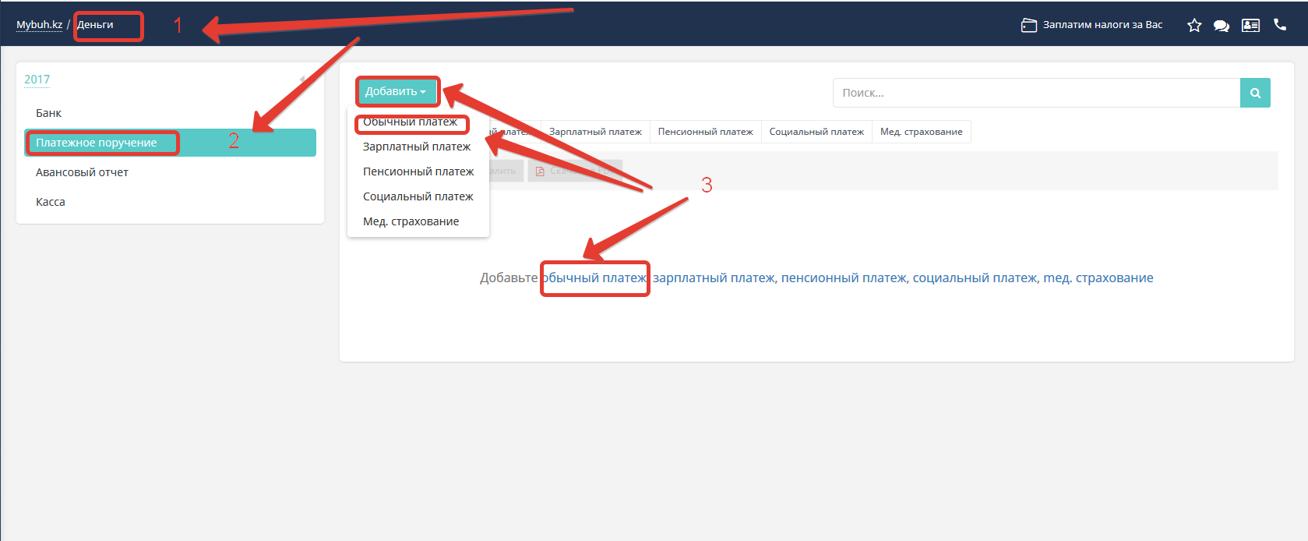Switch to the Социальный платеж tab
The image size is (1308, 541).
click(x=816, y=132)
